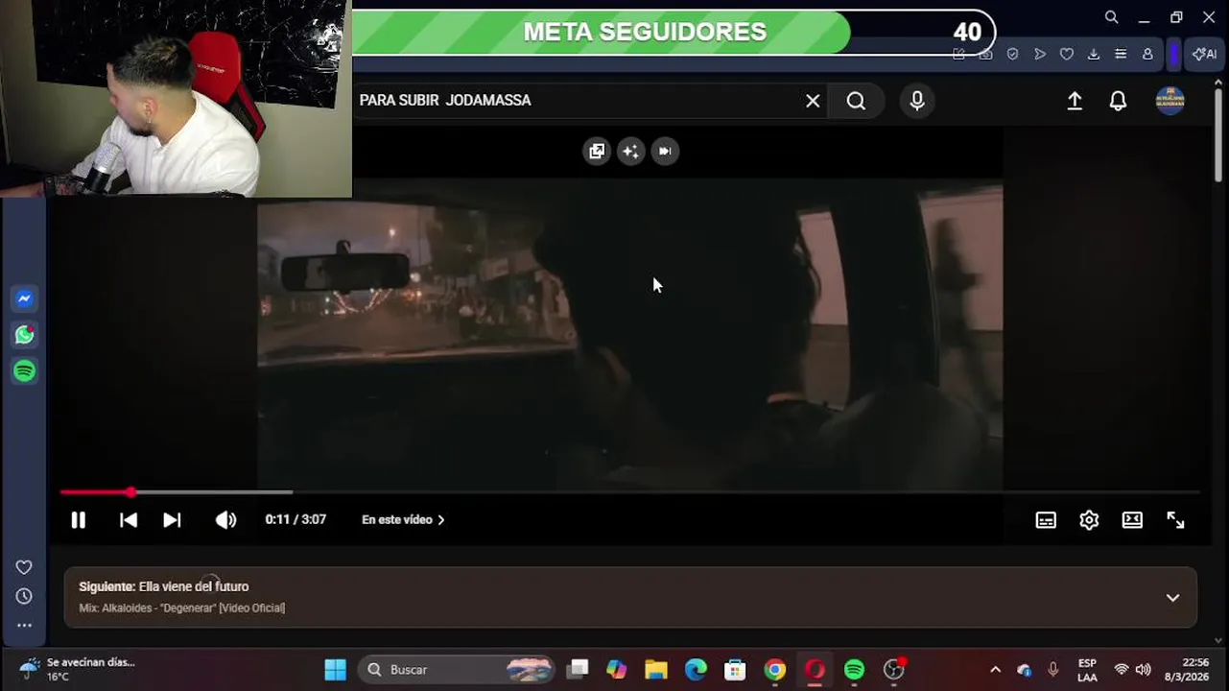Screen dimensions: 1229x691
Task: Click the blue bar toolbar button
Action: pyautogui.click(x=1173, y=55)
